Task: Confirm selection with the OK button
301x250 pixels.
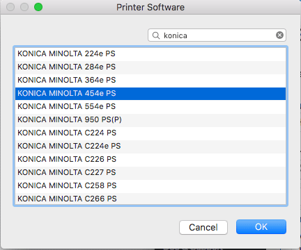Action: (261, 227)
